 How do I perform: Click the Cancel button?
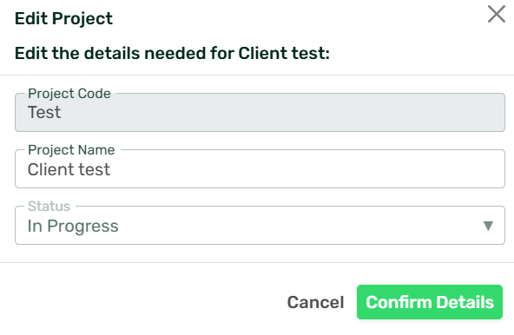click(315, 302)
